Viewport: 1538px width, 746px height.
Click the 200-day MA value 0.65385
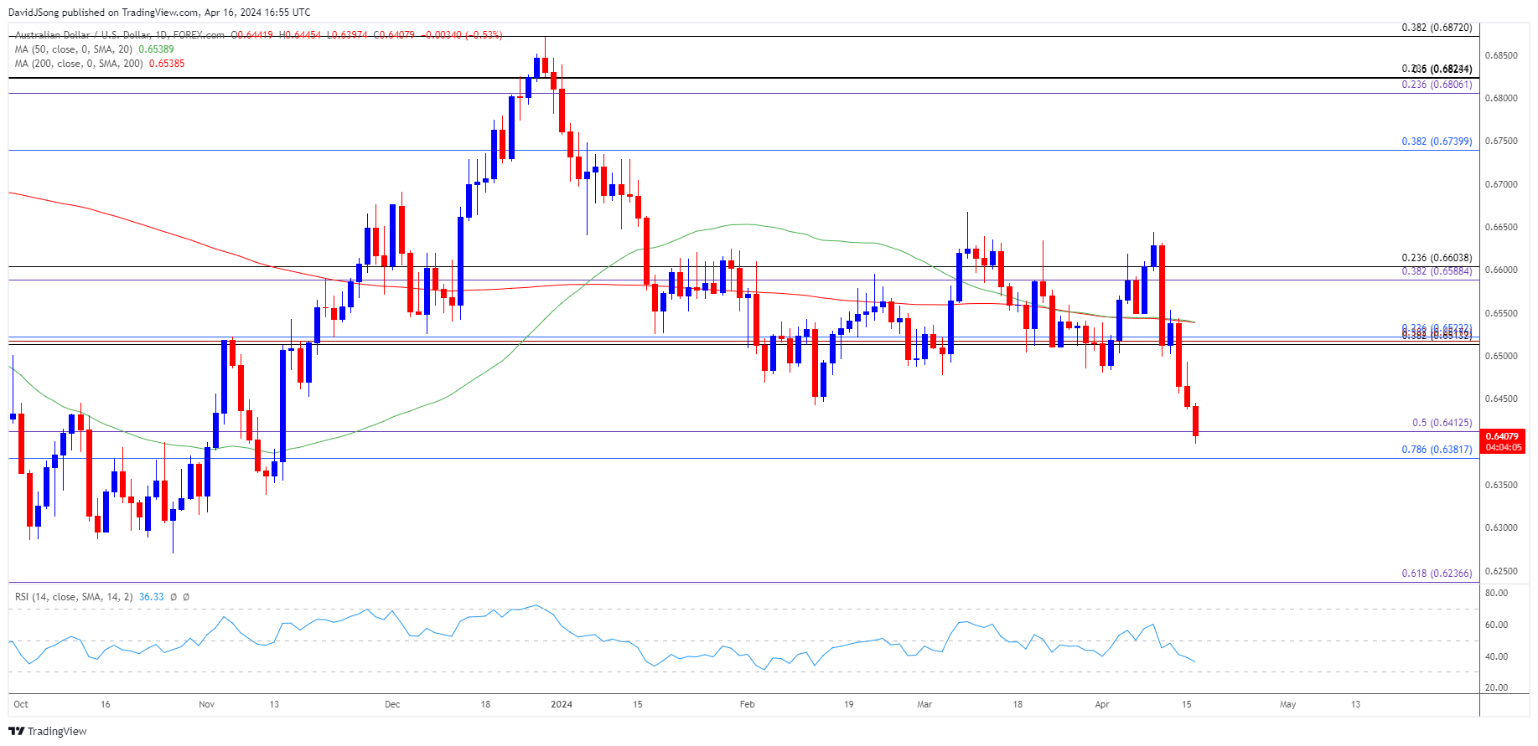pos(167,64)
